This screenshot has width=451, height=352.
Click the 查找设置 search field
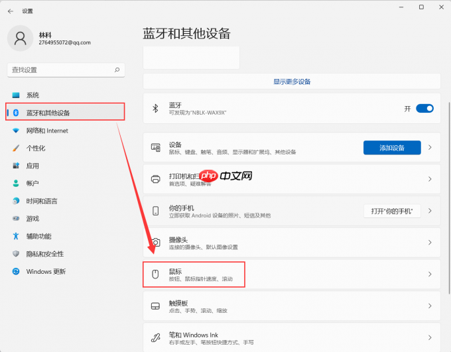[x=66, y=70]
